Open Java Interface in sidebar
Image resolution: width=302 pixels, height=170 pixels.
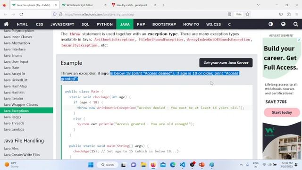coord(15,49)
